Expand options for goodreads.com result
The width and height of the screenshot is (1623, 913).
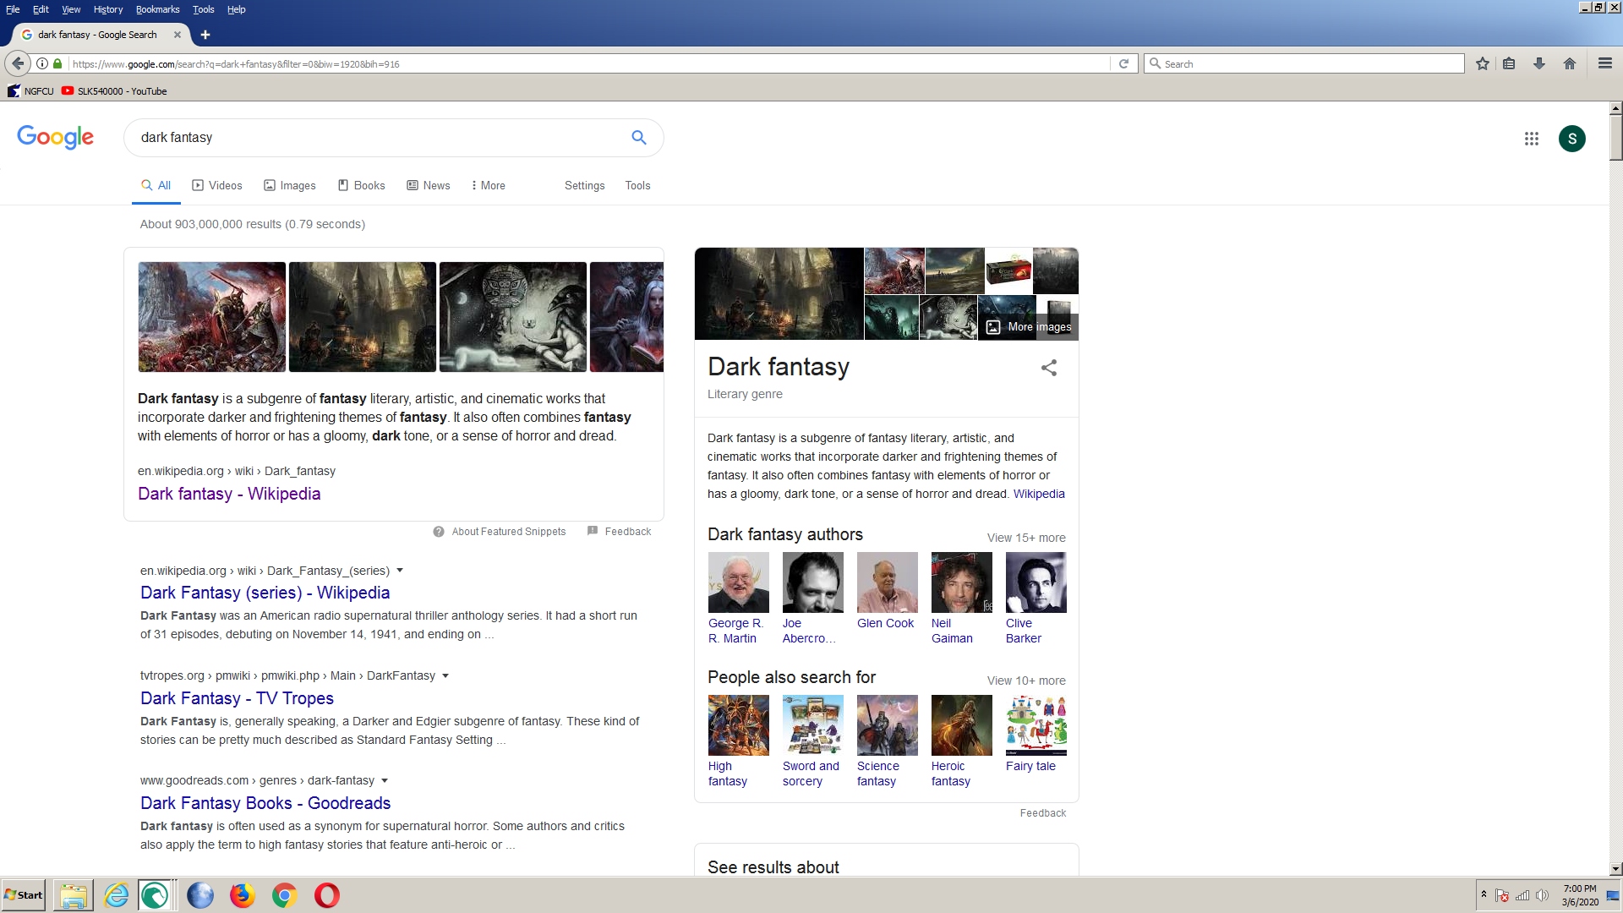[385, 780]
